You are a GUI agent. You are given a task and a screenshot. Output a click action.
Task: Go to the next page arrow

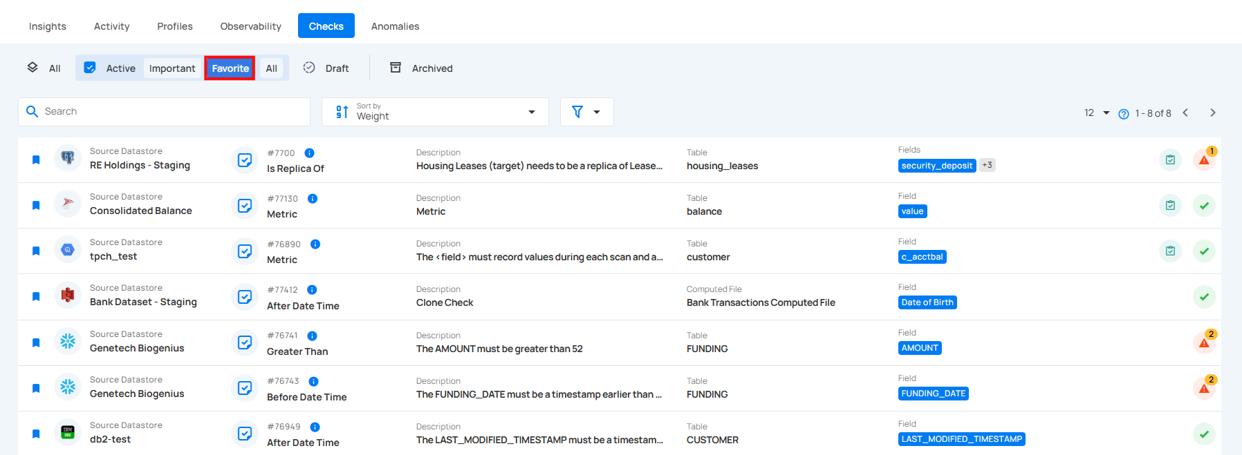[1213, 113]
